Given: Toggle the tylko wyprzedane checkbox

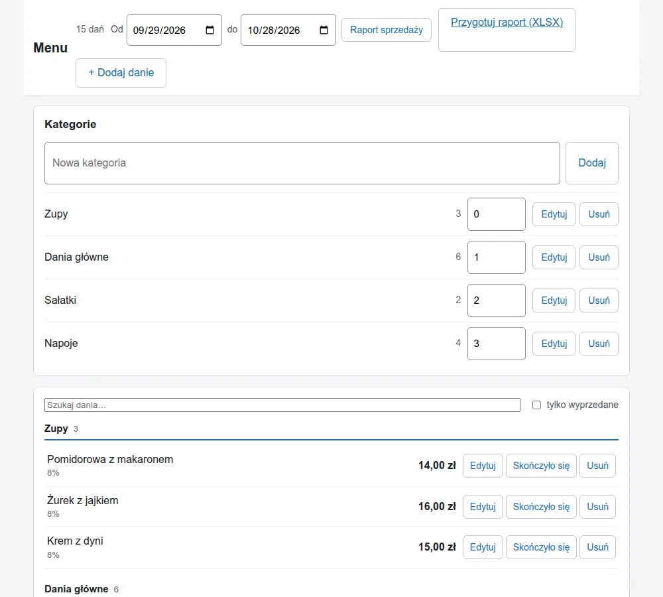Looking at the screenshot, I should 536,405.
